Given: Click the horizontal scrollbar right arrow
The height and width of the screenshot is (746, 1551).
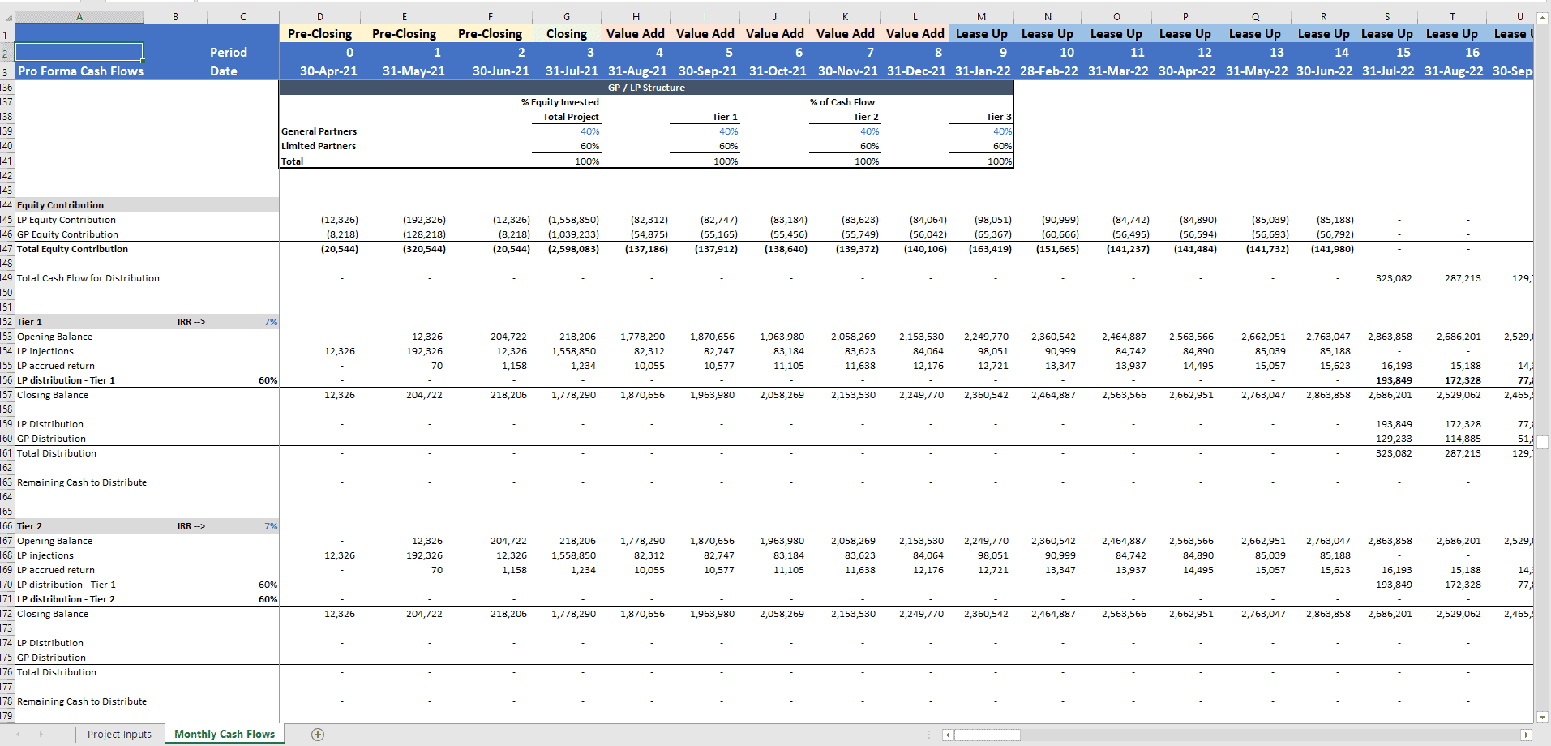Looking at the screenshot, I should click(1526, 735).
